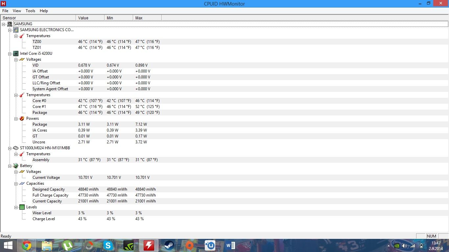The height and width of the screenshot is (252, 449).
Task: Click the Voltages waveform icon under Battery
Action: [x=22, y=172]
